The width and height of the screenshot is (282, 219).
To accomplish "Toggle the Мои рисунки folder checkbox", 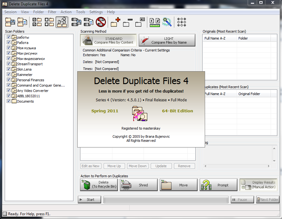I will tap(8, 53).
